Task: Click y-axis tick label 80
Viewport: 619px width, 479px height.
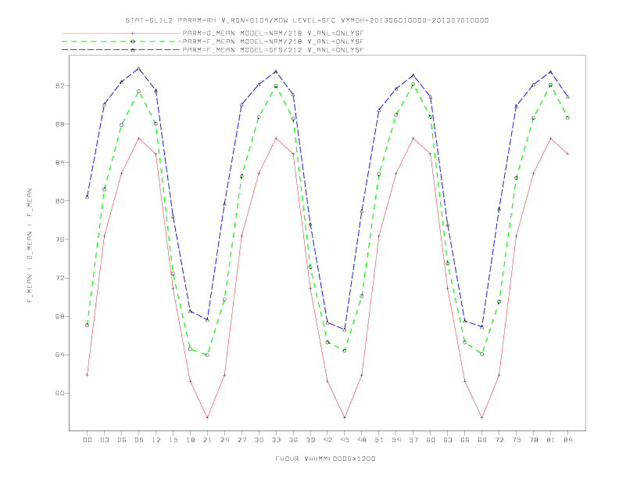Action: pos(59,201)
